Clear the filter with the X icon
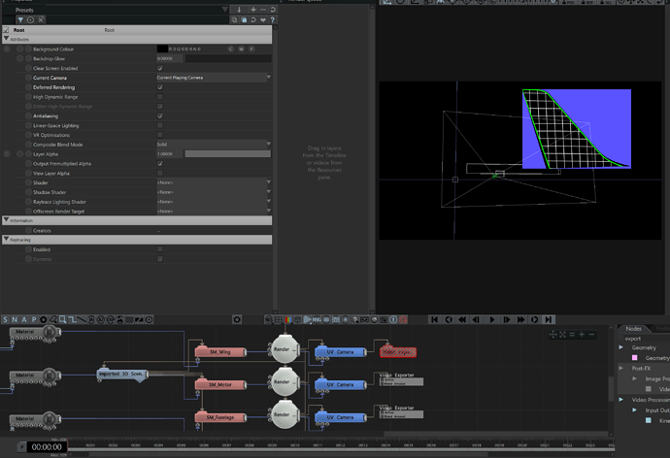This screenshot has height=458, width=670. point(41,20)
